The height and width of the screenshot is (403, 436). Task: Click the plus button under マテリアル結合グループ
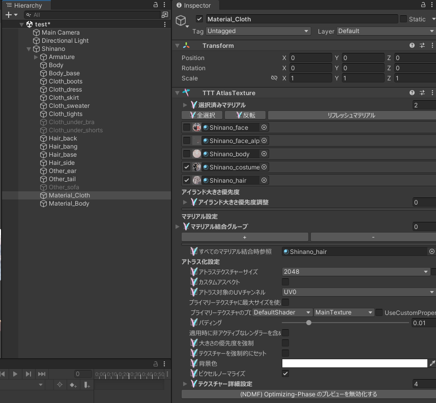coord(245,237)
